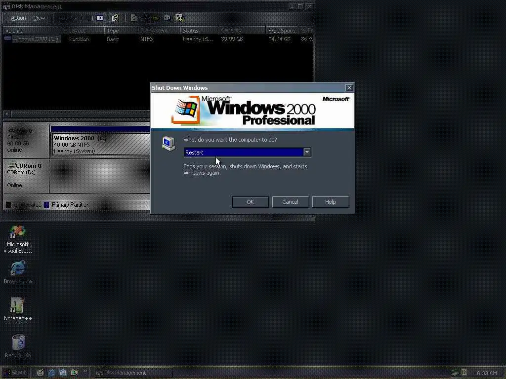Click the Forward arrow in Disk Management toolbar

point(73,18)
